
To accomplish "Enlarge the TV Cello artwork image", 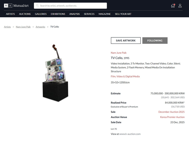I will tap(55, 73).
